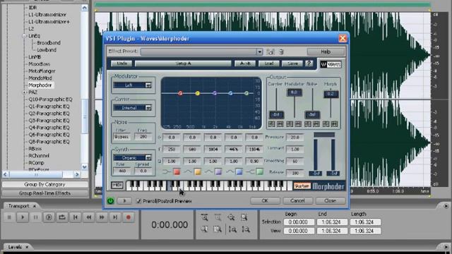Click the Play button in Transport panel
The image size is (452, 254).
pos(23,217)
